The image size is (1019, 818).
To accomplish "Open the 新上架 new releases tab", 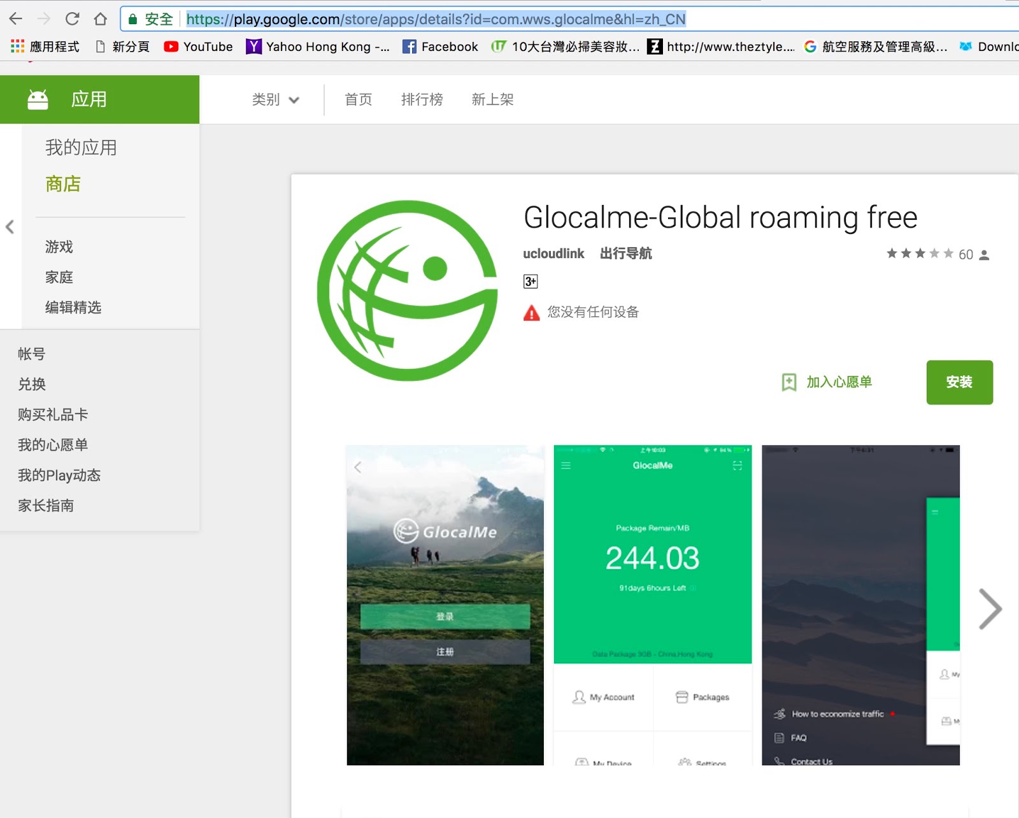I will click(492, 99).
